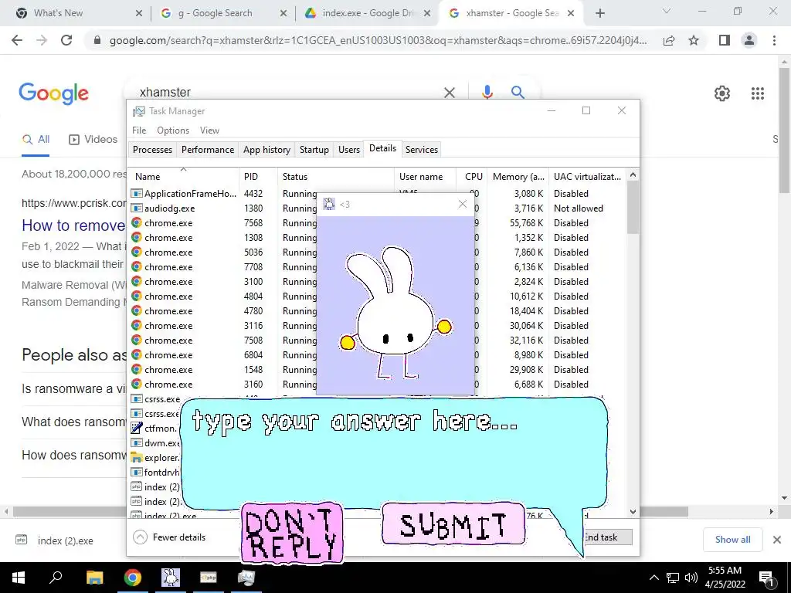Click the php icon app in taskbar
791x593 pixels.
[209, 578]
